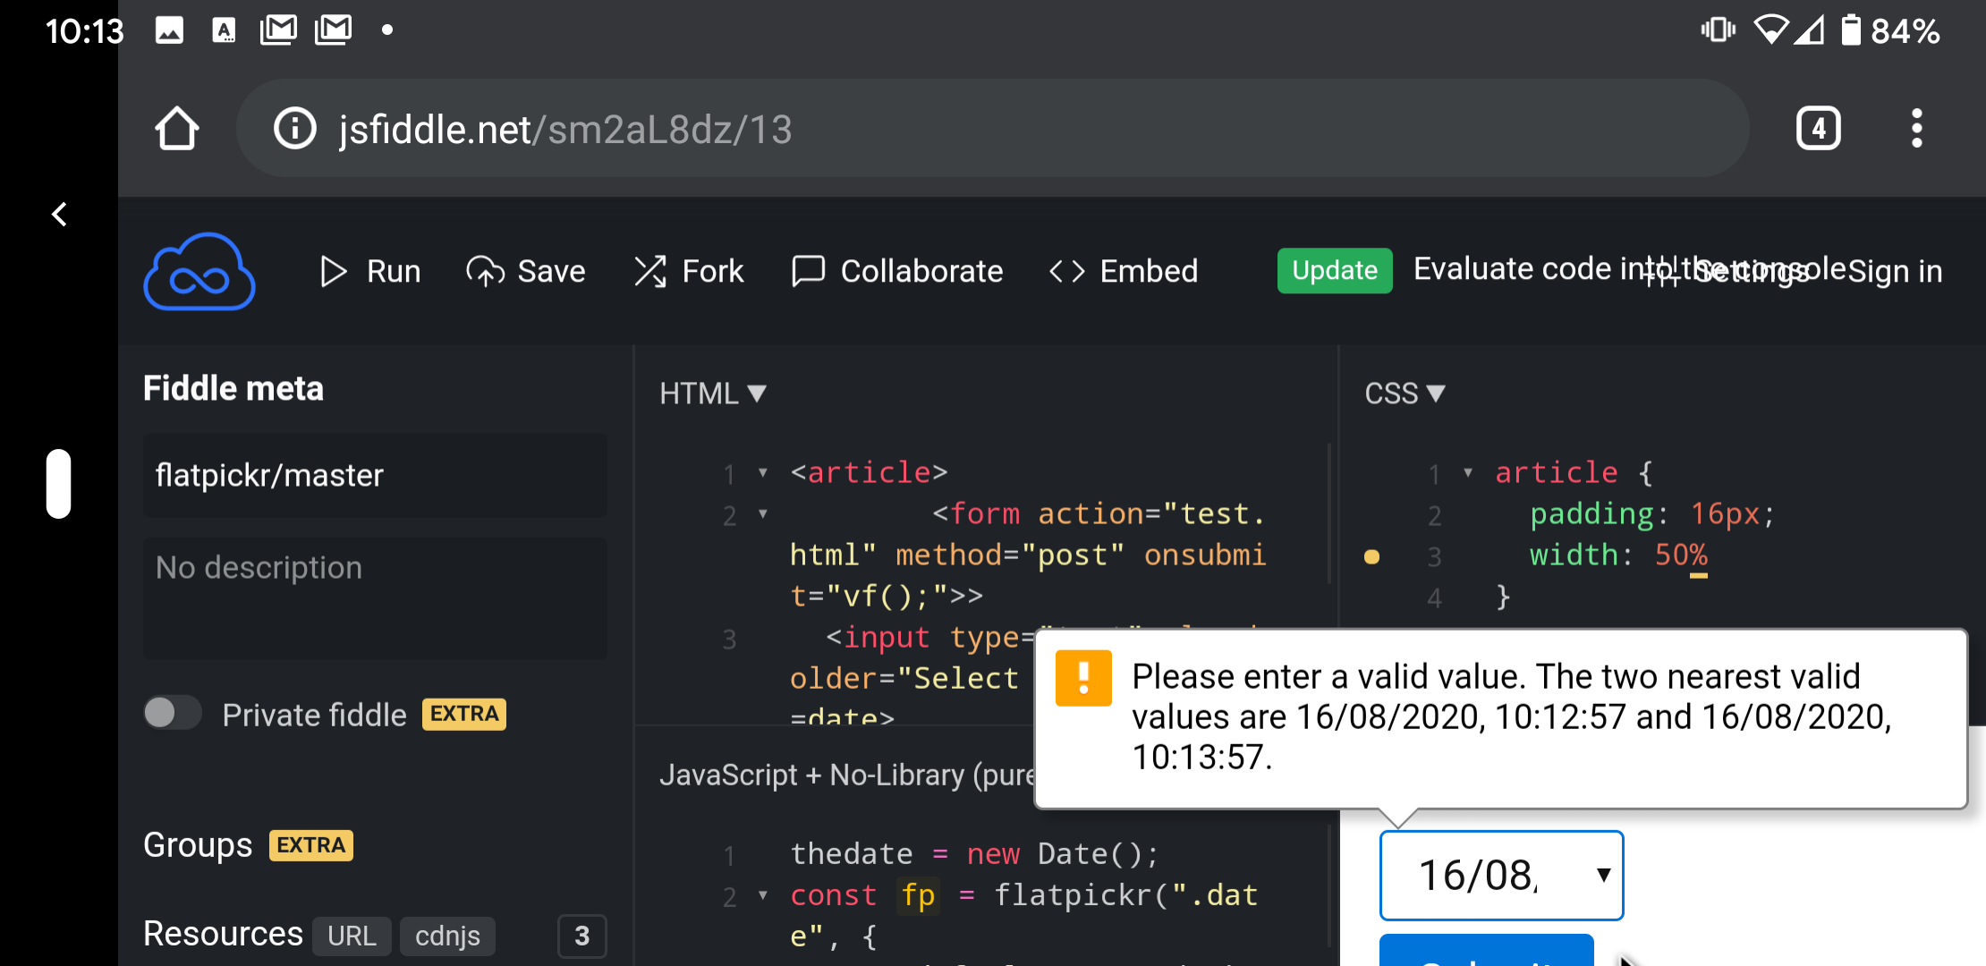The height and width of the screenshot is (966, 1986).
Task: Tap the first Gmail notification icon
Action: 278,30
